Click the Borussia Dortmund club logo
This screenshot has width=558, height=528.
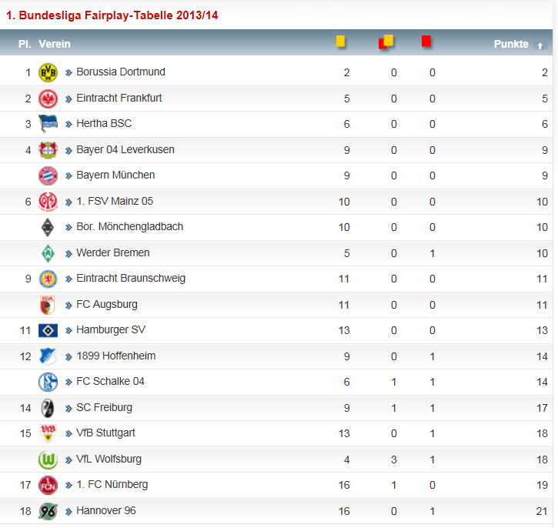coord(48,72)
